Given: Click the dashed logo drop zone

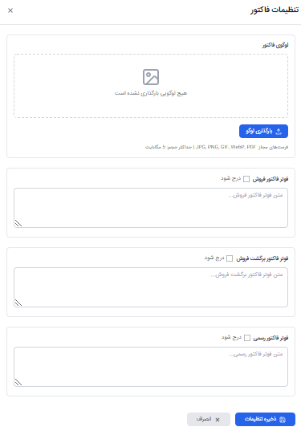Looking at the screenshot, I should [x=151, y=86].
